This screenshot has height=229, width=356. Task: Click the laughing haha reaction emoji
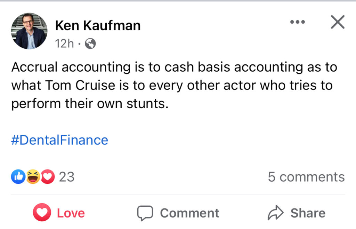(33, 176)
